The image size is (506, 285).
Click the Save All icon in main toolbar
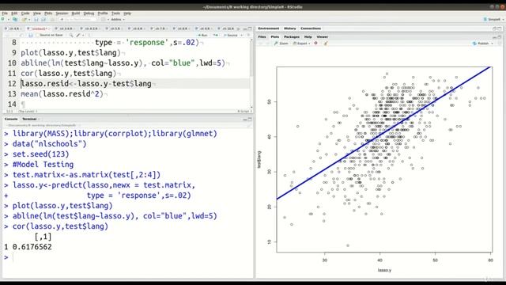pyautogui.click(x=43, y=19)
